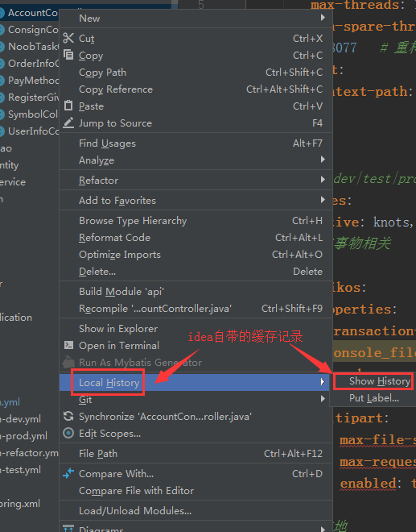Choose Reformat Code menu entry
Screen dimensions: 416x532
[x=196, y=238]
